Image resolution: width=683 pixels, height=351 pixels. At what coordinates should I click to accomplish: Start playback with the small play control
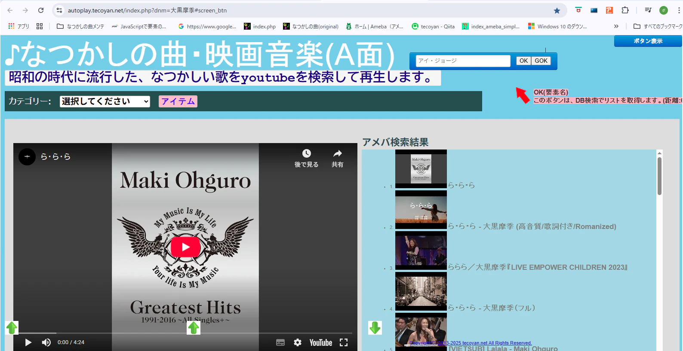28,342
